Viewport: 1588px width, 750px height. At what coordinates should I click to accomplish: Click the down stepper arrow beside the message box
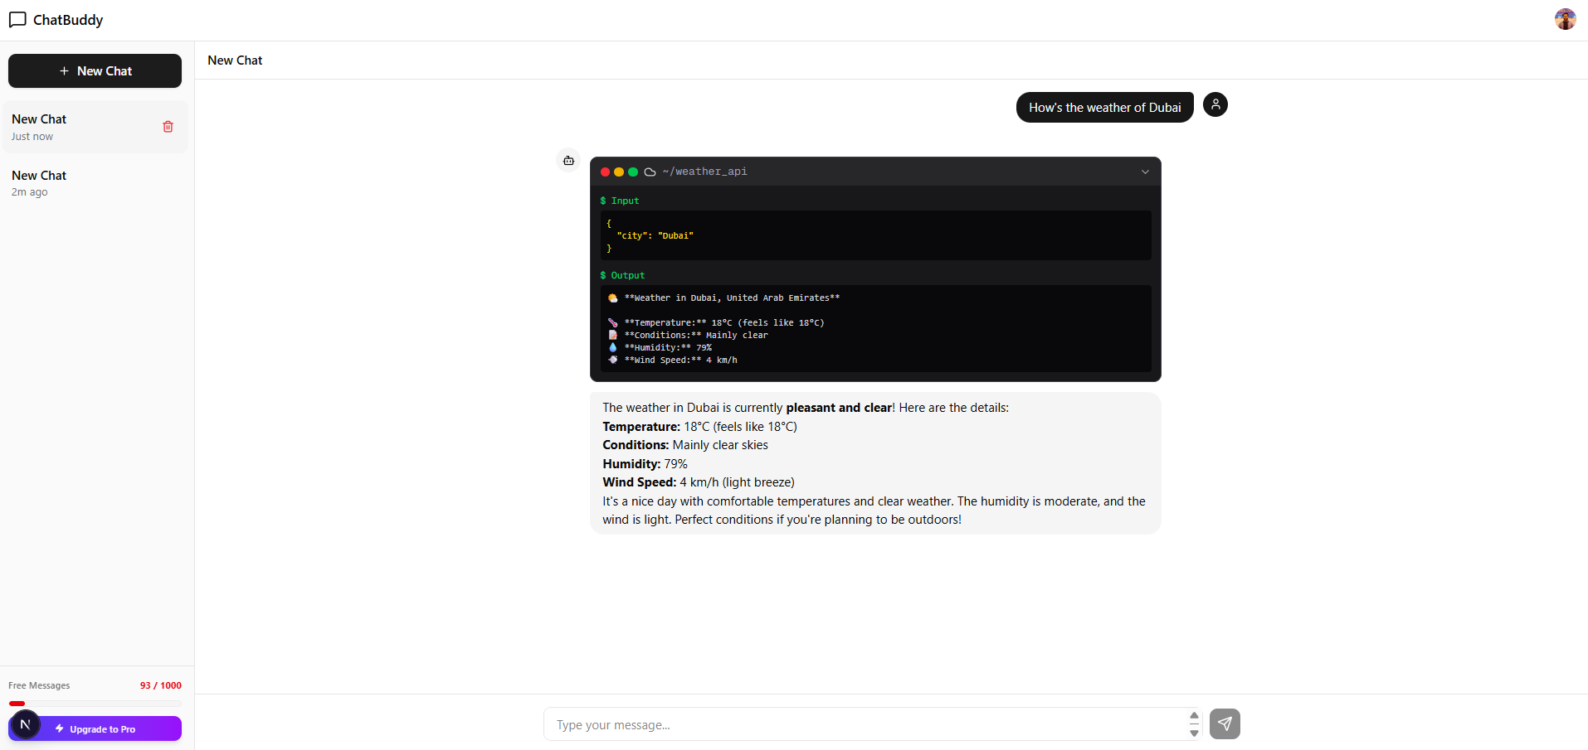[1194, 733]
